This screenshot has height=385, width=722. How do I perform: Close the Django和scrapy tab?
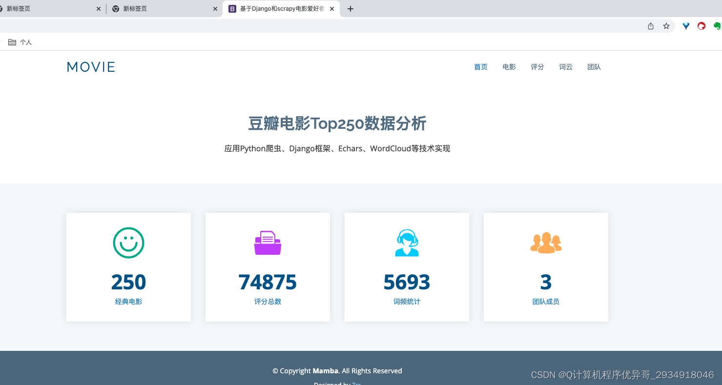pos(332,9)
